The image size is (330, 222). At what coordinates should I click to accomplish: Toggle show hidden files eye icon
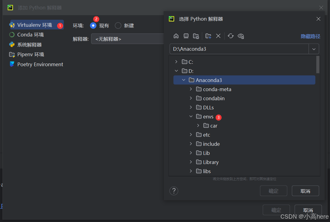[241, 36]
